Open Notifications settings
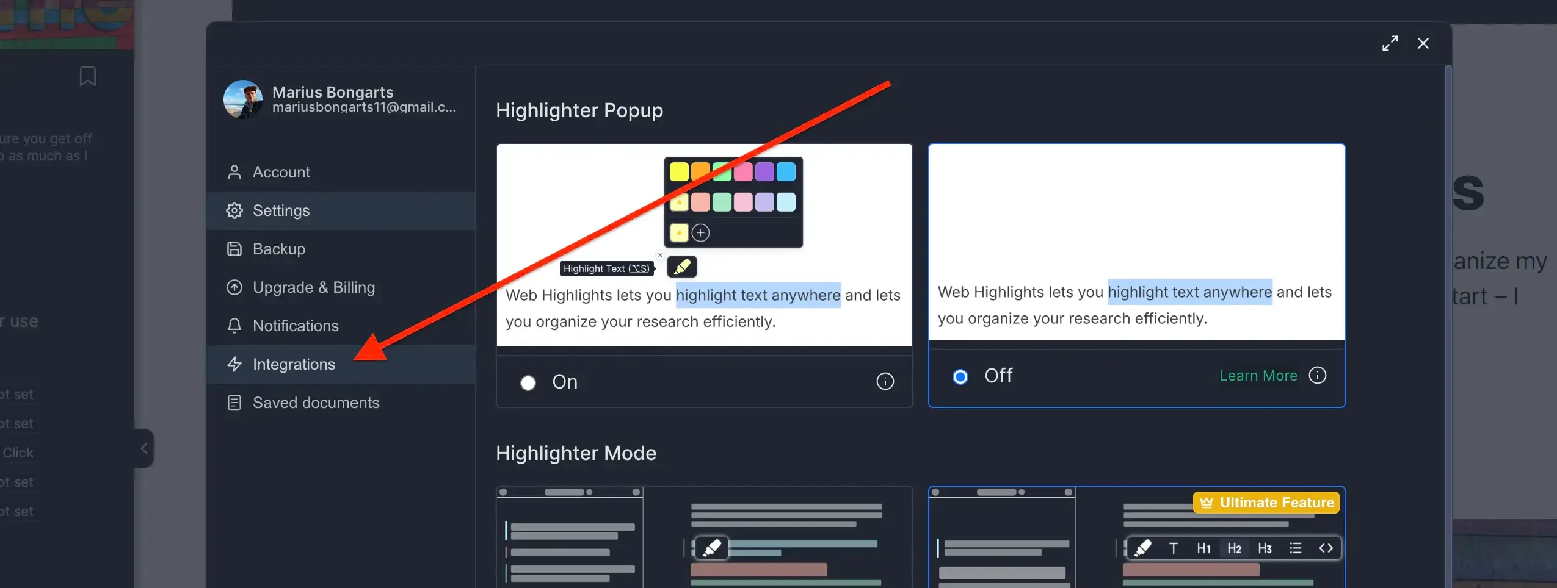This screenshot has height=588, width=1557. pyautogui.click(x=341, y=326)
